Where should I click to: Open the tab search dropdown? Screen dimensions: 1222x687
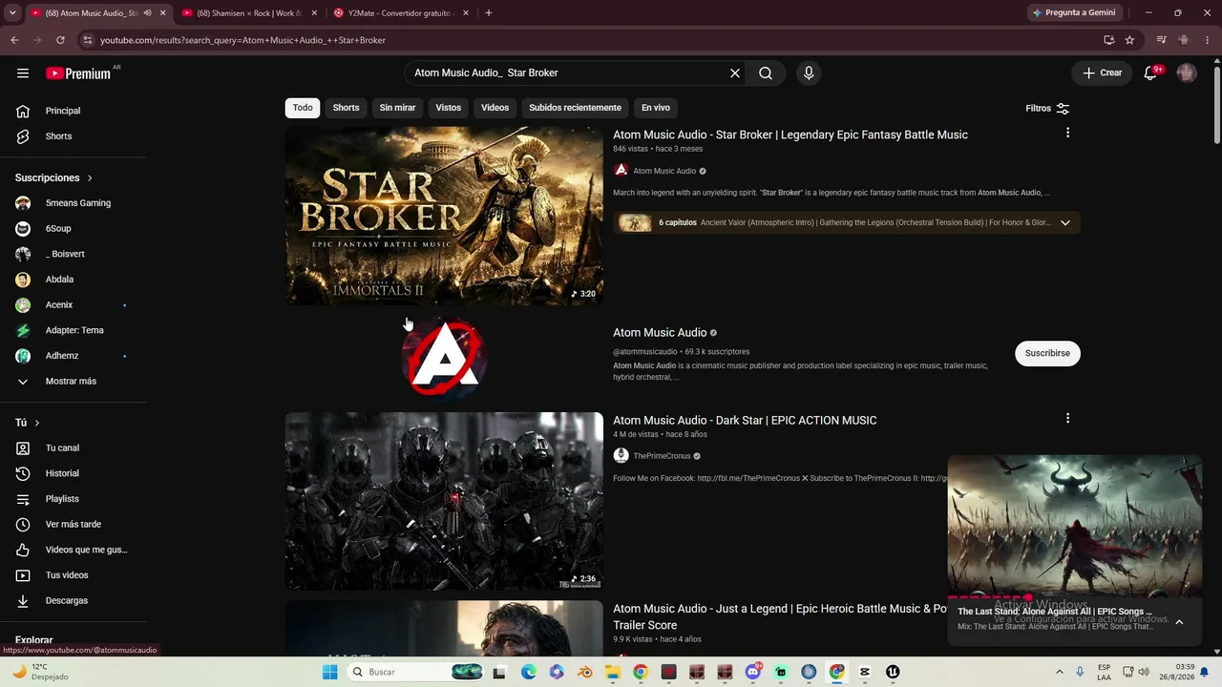pos(11,13)
